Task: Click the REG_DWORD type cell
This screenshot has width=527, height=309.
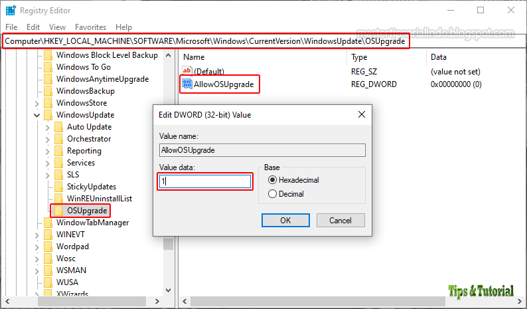Action: (374, 84)
